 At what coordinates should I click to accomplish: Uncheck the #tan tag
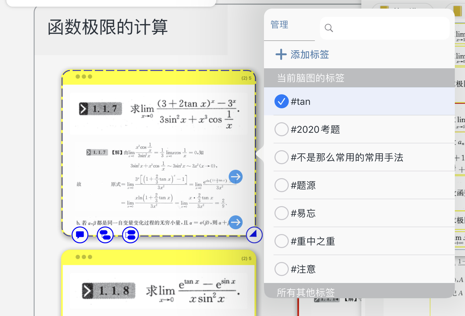pos(281,101)
